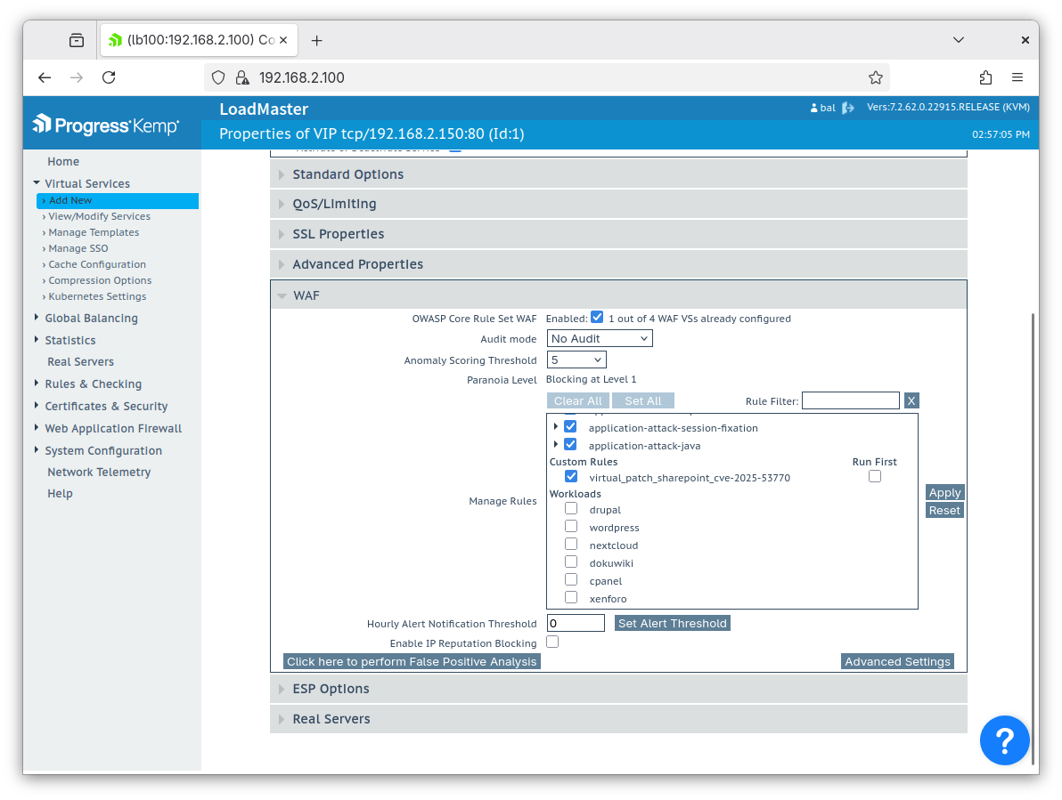Click the browser back arrow
Screen dimensions: 1062x800
click(x=45, y=77)
